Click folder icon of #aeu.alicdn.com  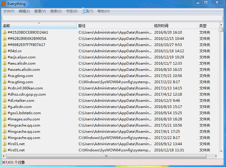[5, 63]
